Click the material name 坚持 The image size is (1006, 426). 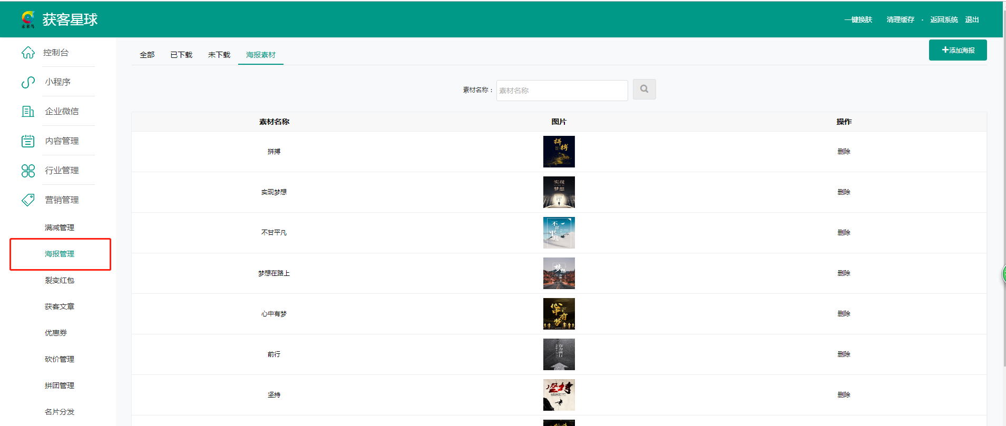(x=274, y=395)
